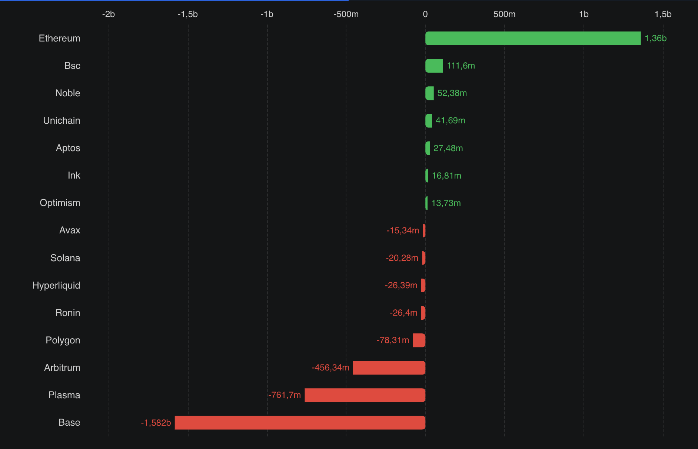Click the blue progress line at top
Screen dimensions: 698x449
point(174,0)
